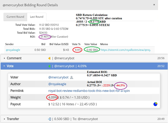Viewport: 168px width, 123px height.
Task: Click the user profile icon beside @mercurybot
Action: tap(71, 77)
